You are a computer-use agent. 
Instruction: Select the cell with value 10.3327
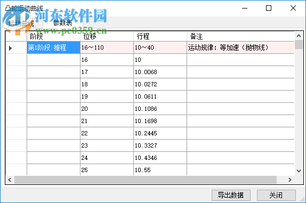[160, 145]
